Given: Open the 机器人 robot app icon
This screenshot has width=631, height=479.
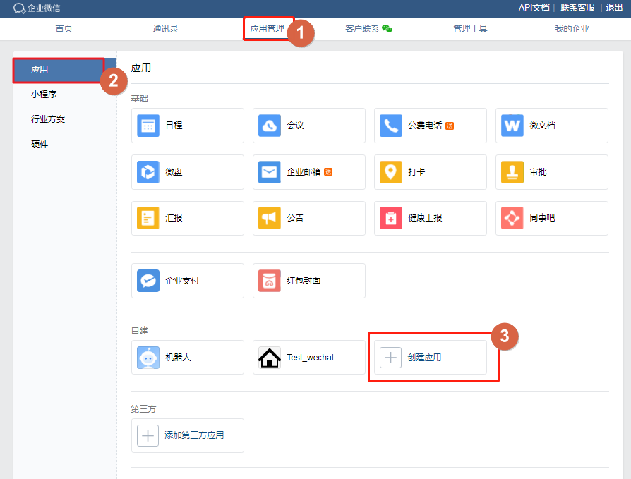Looking at the screenshot, I should pos(148,358).
